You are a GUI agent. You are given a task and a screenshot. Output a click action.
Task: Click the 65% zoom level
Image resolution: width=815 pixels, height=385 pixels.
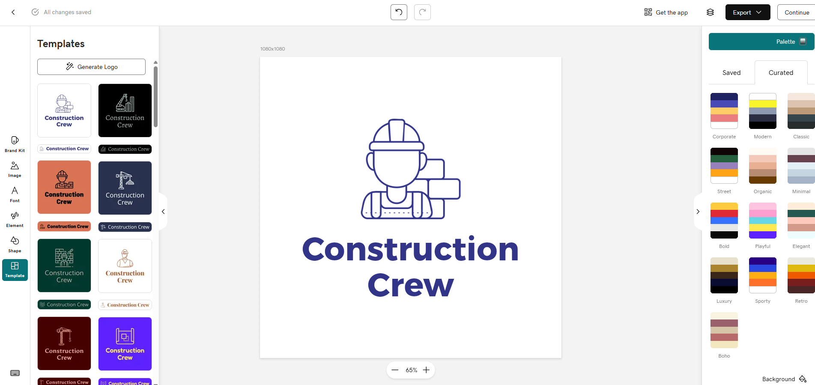[411, 370]
